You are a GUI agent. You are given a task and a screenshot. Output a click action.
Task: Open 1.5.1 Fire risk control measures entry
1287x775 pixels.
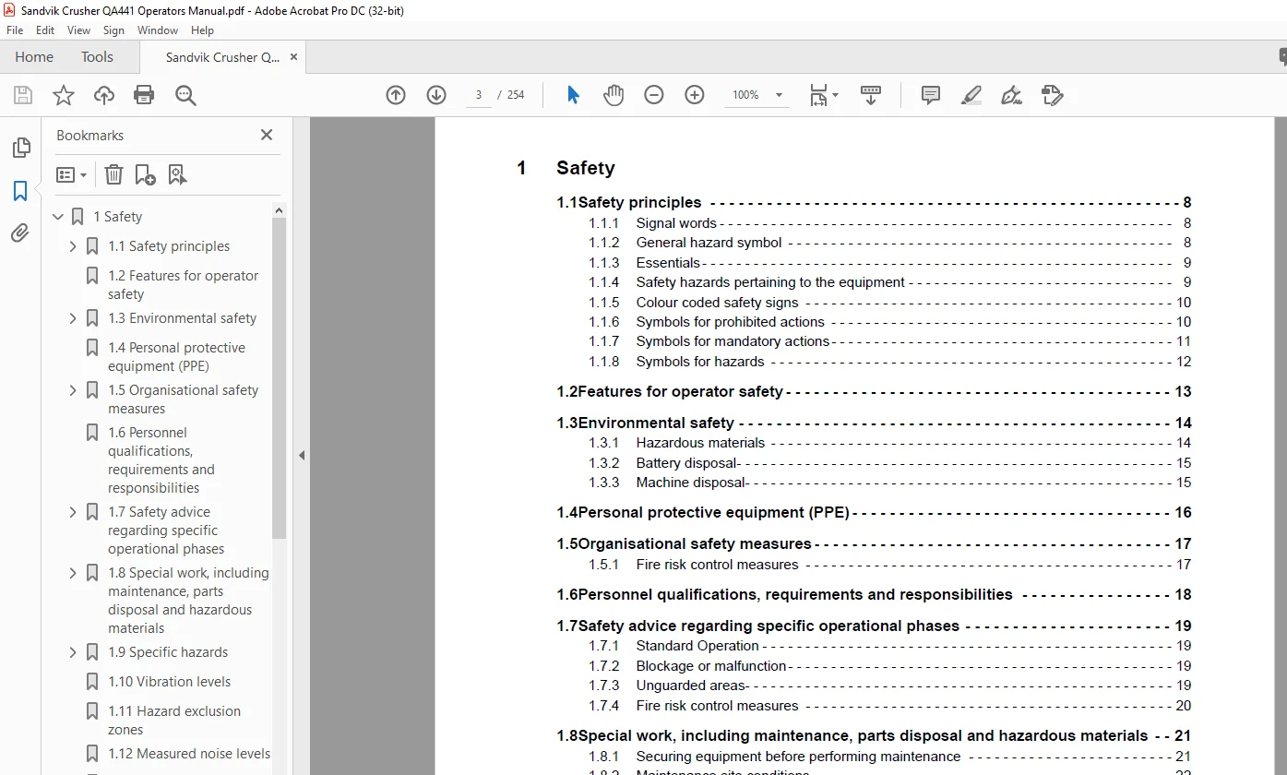[890, 565]
